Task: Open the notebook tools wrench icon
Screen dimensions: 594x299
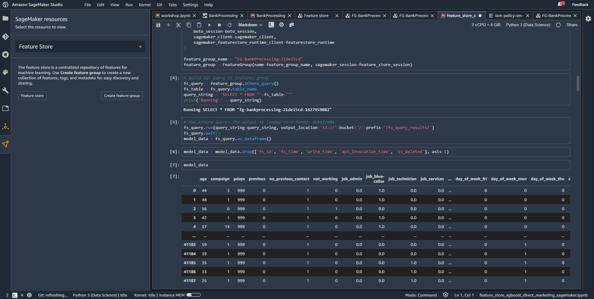Action: [x=5, y=90]
